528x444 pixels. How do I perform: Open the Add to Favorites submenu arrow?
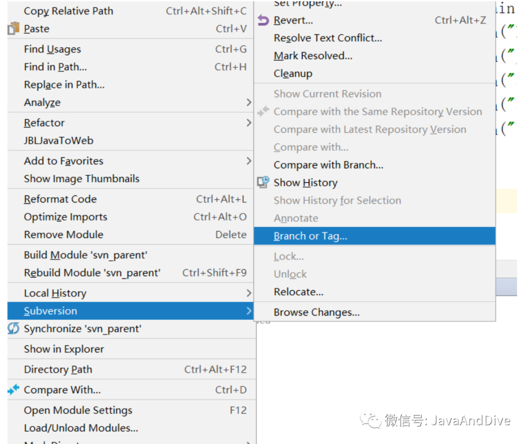click(248, 161)
